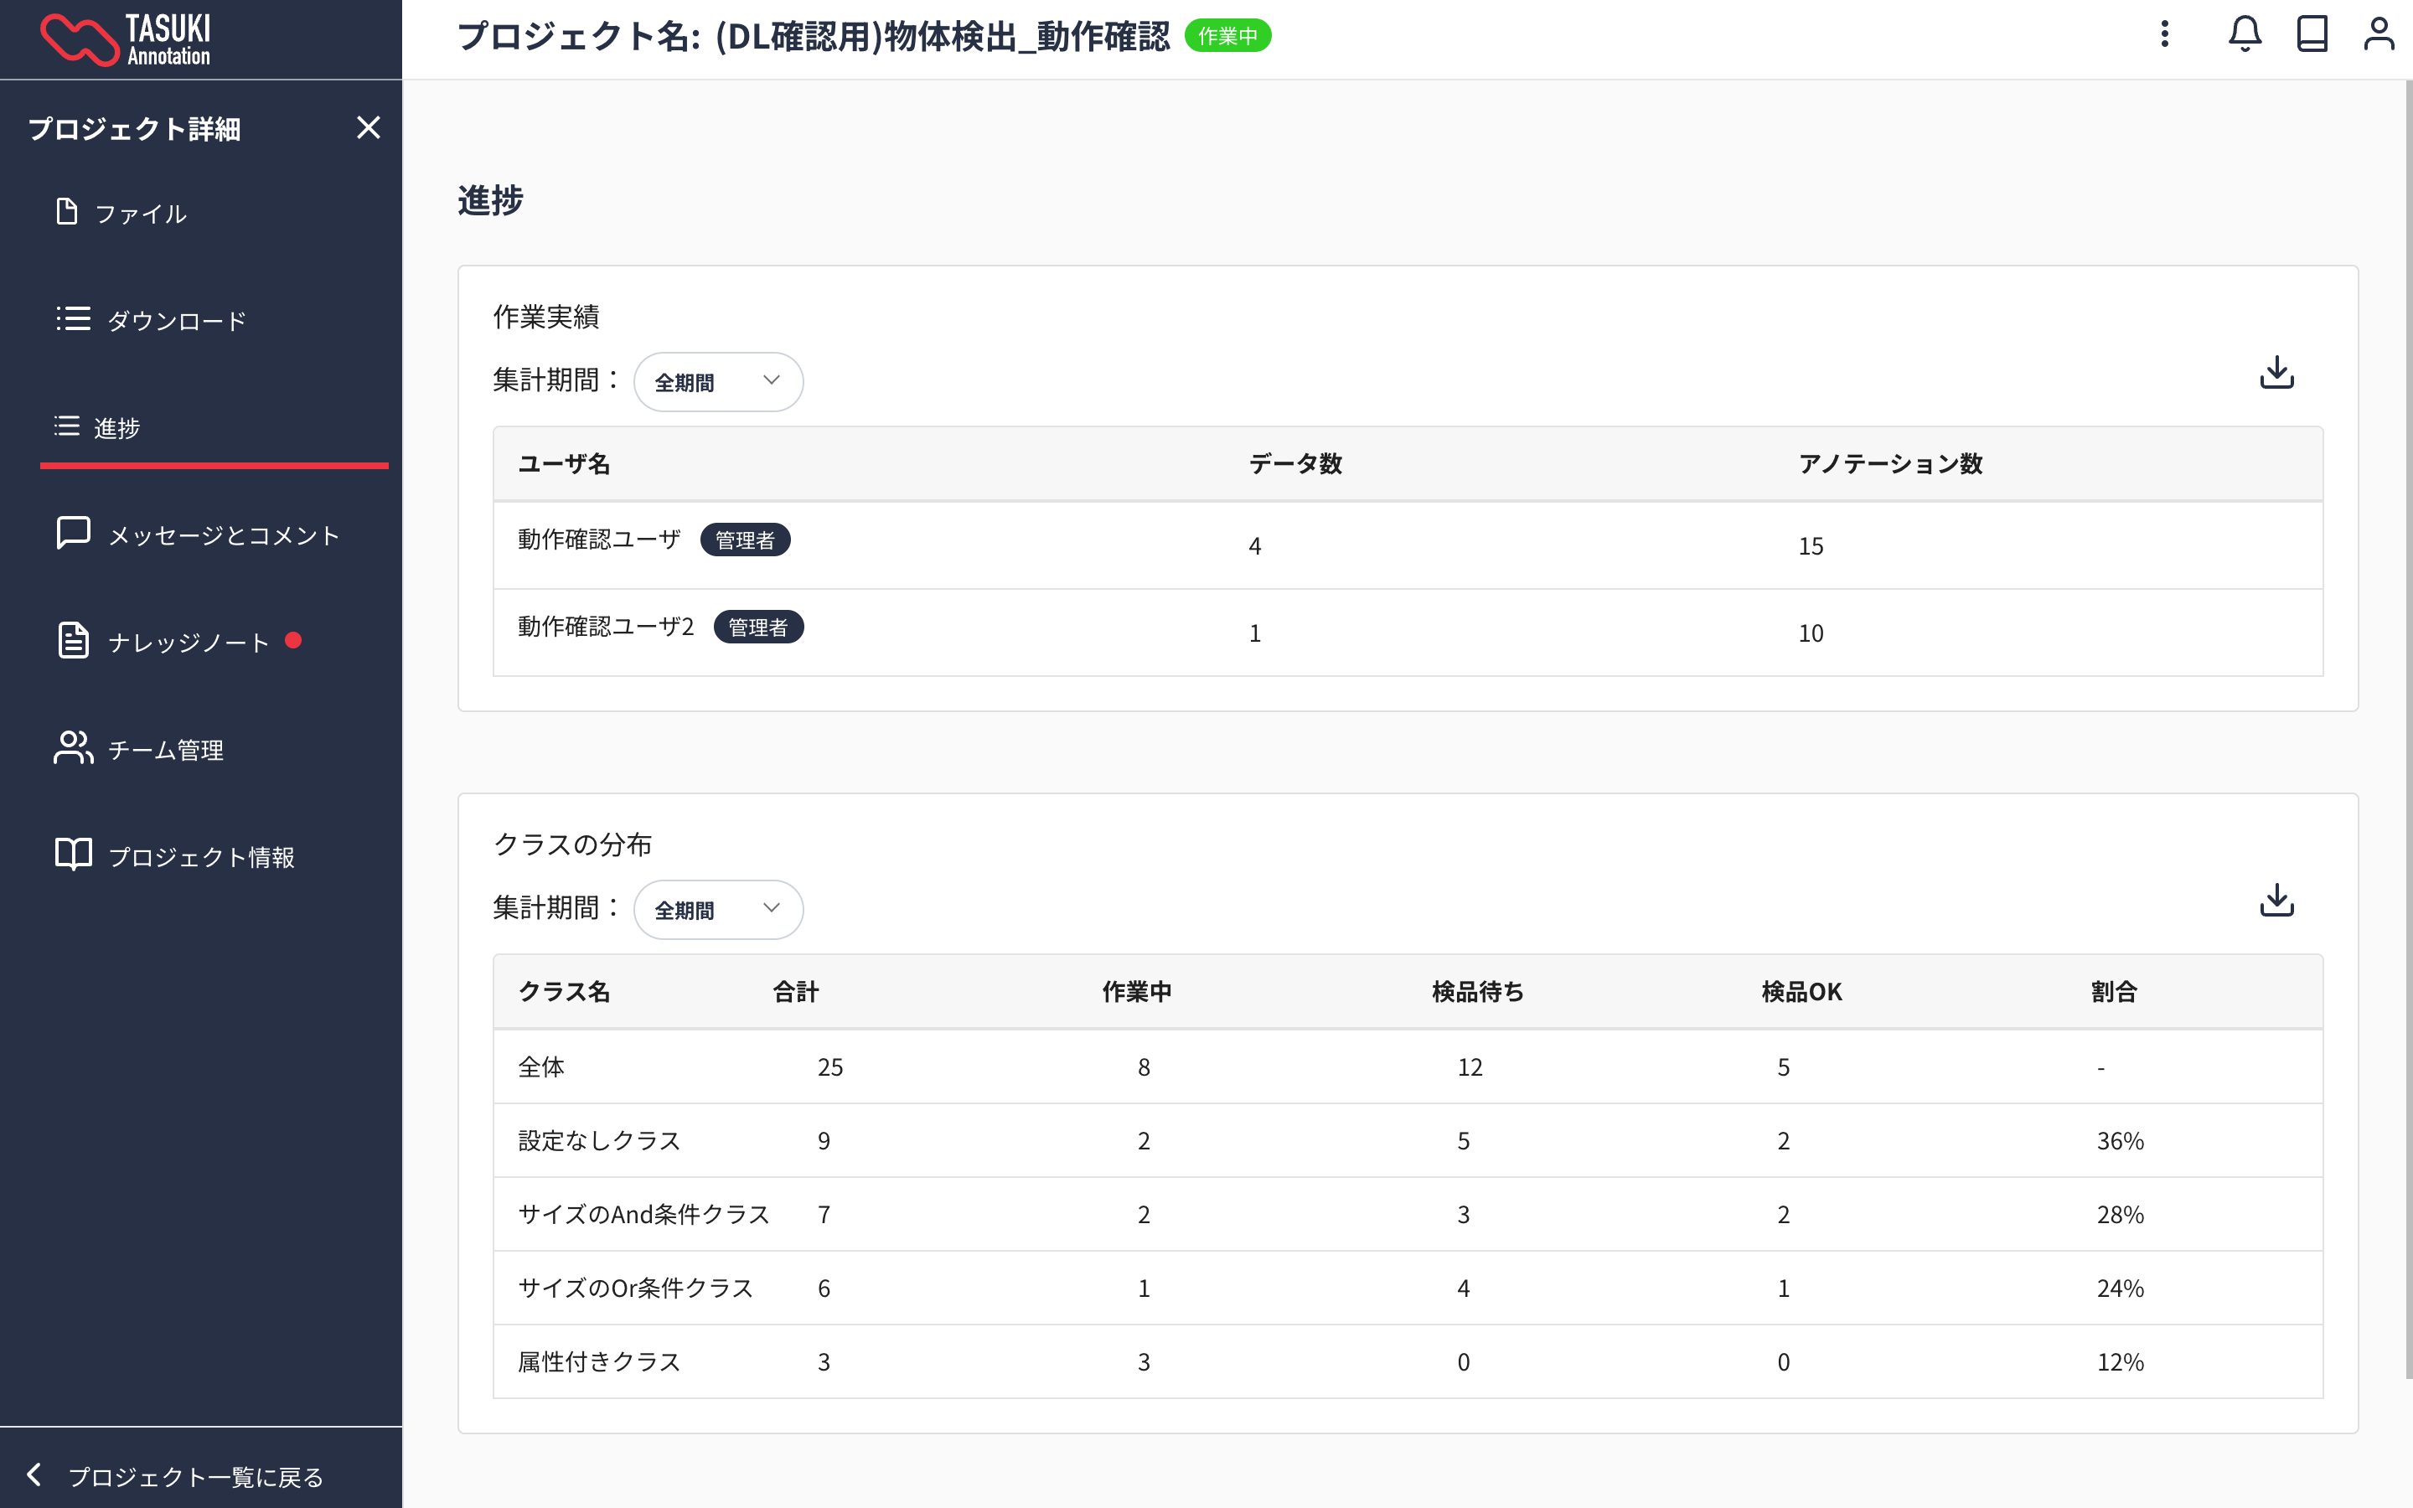Select 進捗 tab in sidebar
The height and width of the screenshot is (1508, 2413).
(x=116, y=428)
